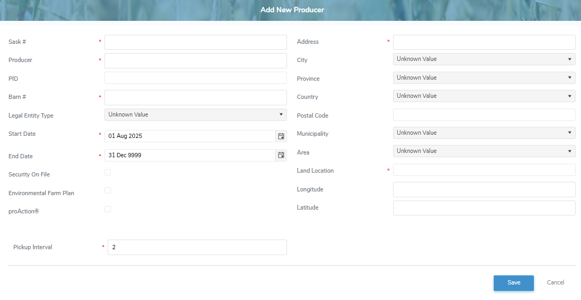Expand the Legal Entity Type dropdown
The height and width of the screenshot is (300, 581).
point(195,114)
